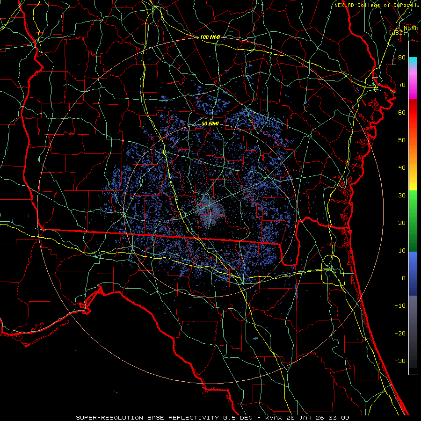Click the blue segment of the reflectivity color bar
Viewport: 421px width, 421px height.
pos(413,274)
